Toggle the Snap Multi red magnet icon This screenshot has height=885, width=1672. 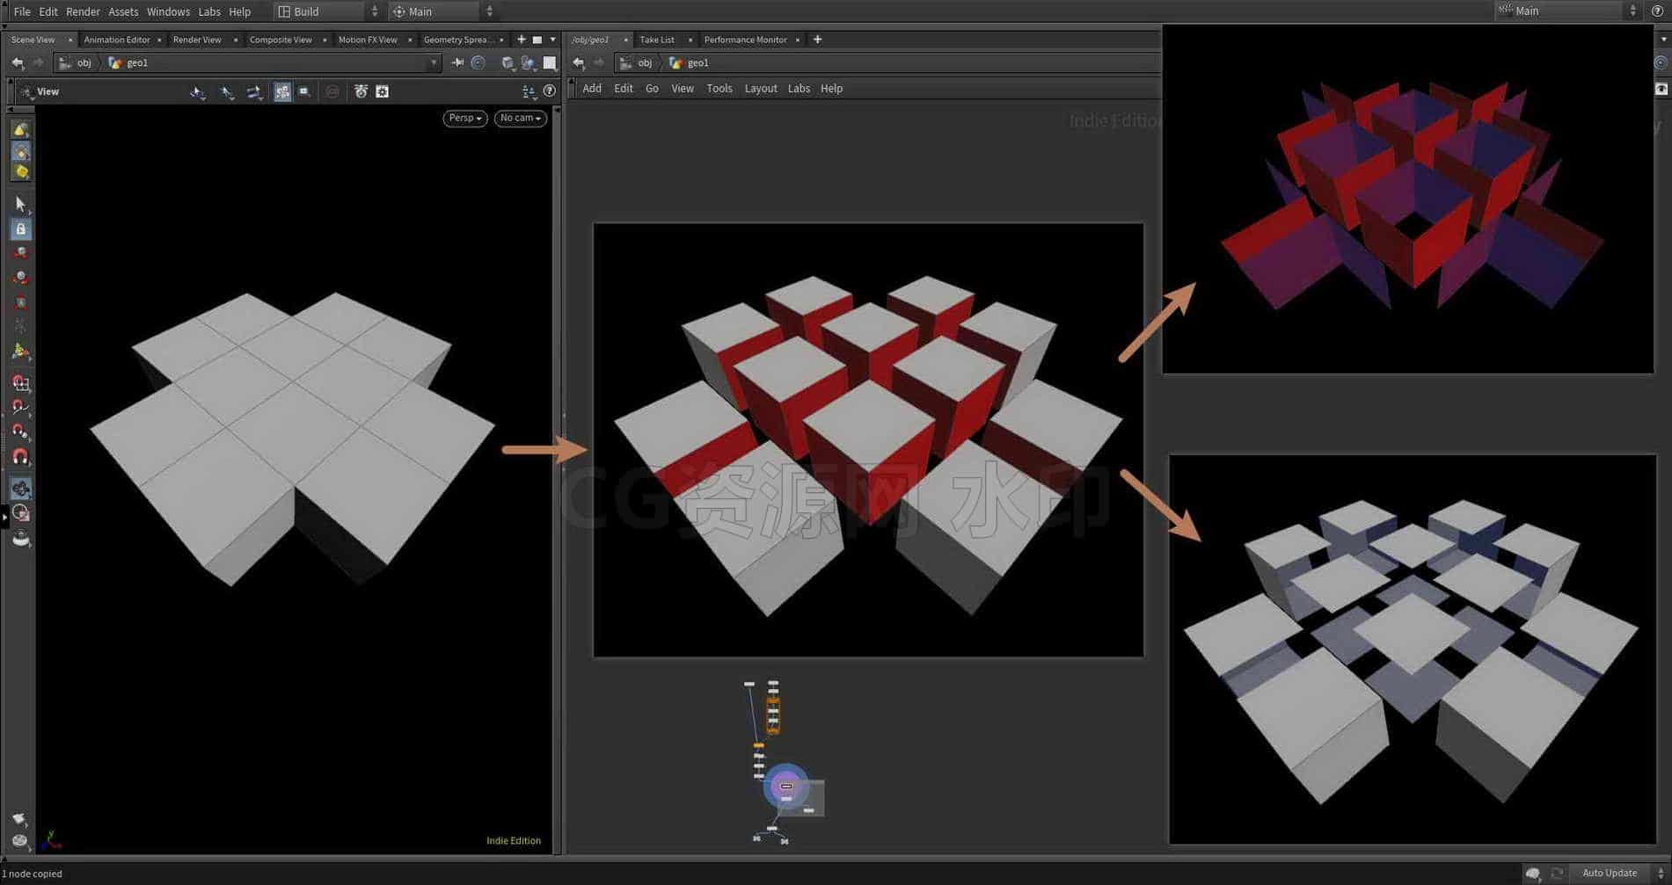(x=20, y=457)
